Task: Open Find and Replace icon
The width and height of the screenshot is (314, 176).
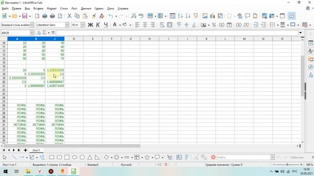Action: point(133,16)
